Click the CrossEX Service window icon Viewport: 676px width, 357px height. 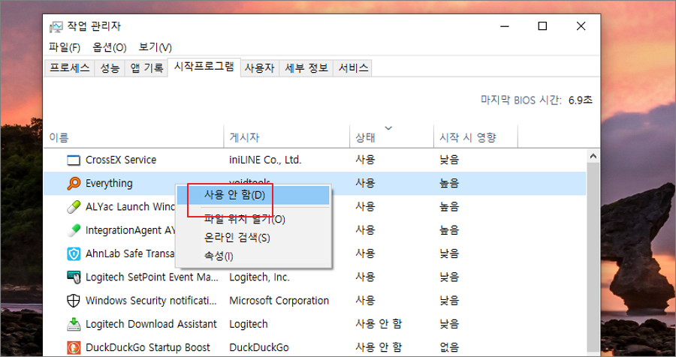click(x=74, y=160)
